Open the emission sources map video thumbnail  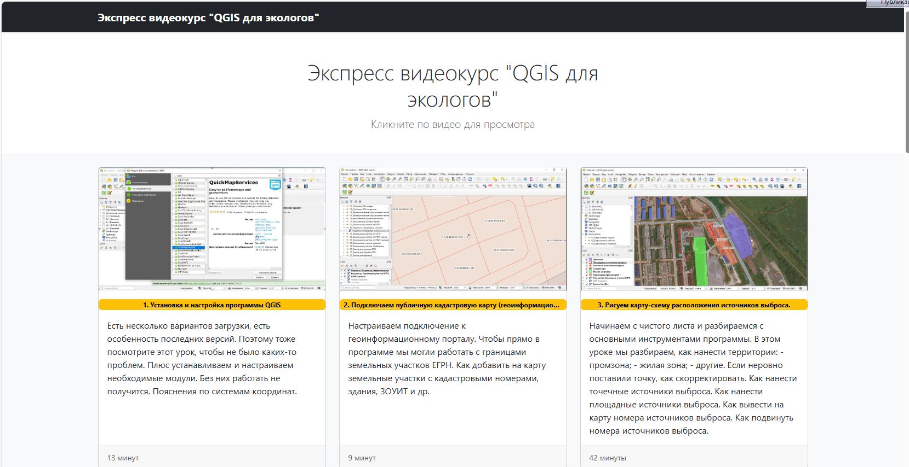(694, 229)
